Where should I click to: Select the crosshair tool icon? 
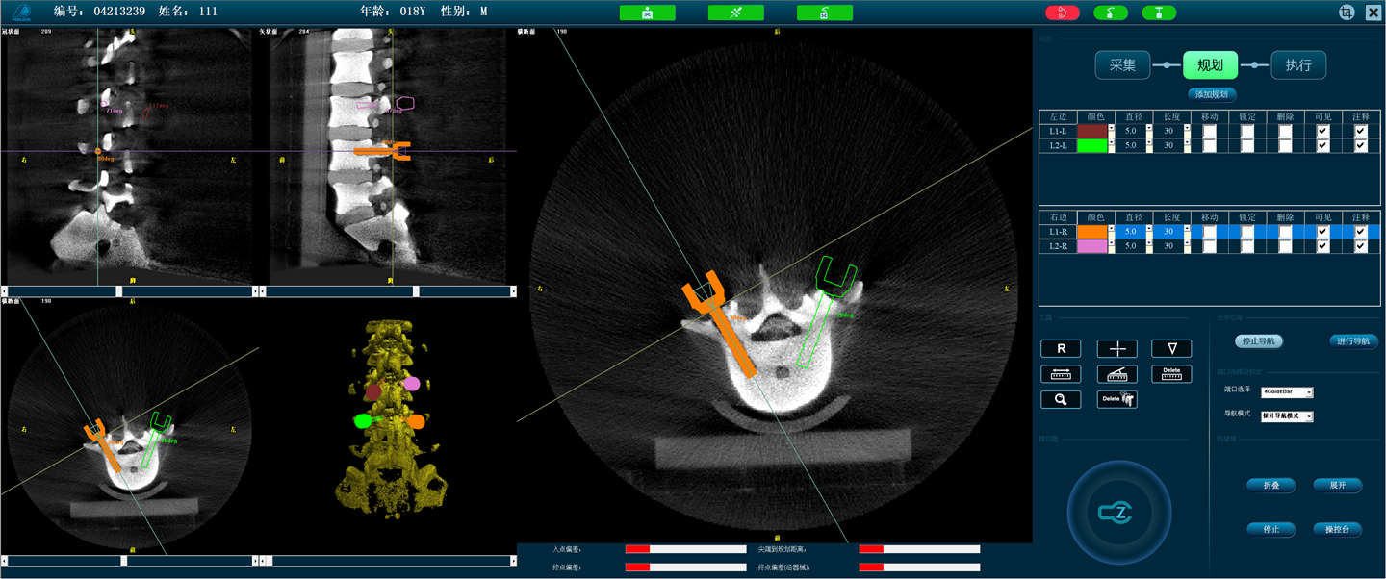[x=1116, y=348]
